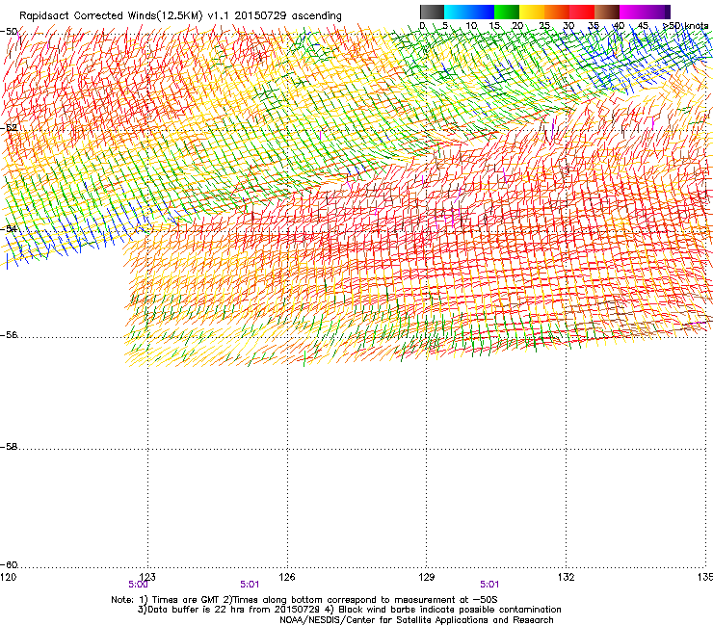The width and height of the screenshot is (713, 626).
Task: Click the orange 25-30 knots legend swatch
Action: [x=557, y=12]
